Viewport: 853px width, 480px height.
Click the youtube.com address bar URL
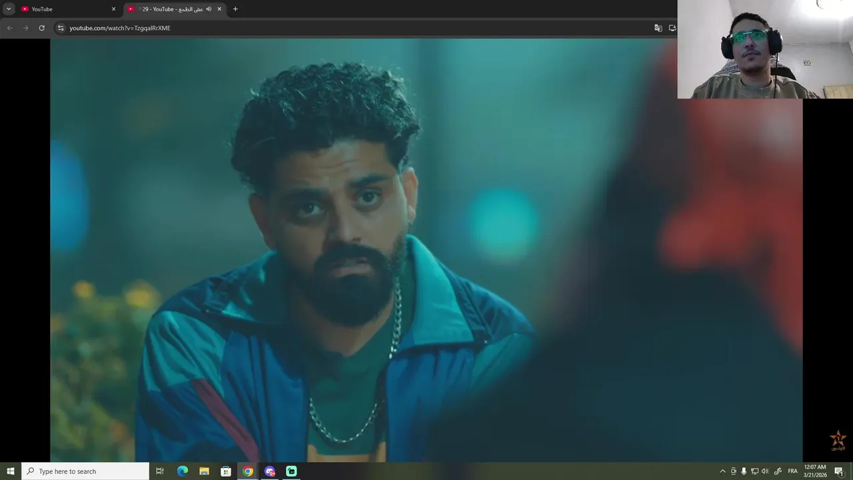coord(120,28)
